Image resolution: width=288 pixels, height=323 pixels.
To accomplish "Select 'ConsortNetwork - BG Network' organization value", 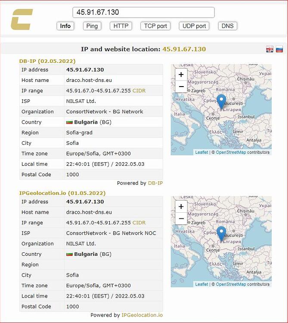I will (105, 112).
